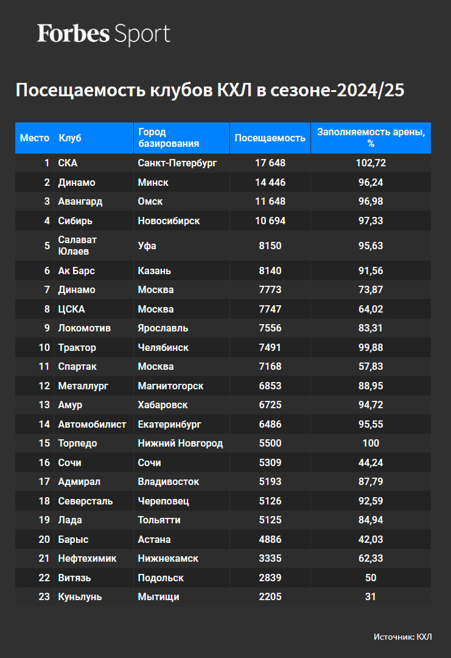Click the Куньлунь club name
Image resolution: width=451 pixels, height=658 pixels.
point(80,596)
